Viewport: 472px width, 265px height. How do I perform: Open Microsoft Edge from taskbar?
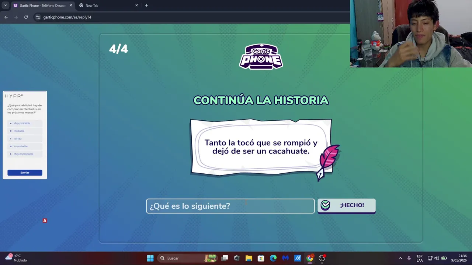coord(273,258)
